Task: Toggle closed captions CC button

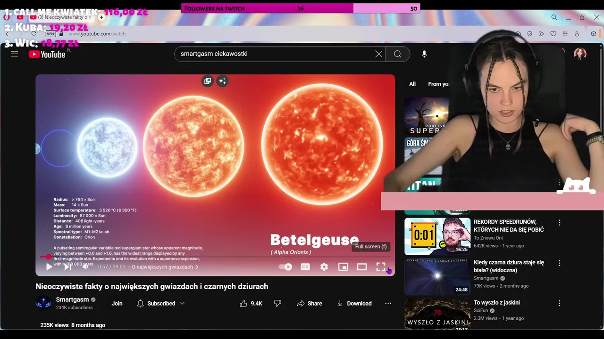Action: coord(305,267)
